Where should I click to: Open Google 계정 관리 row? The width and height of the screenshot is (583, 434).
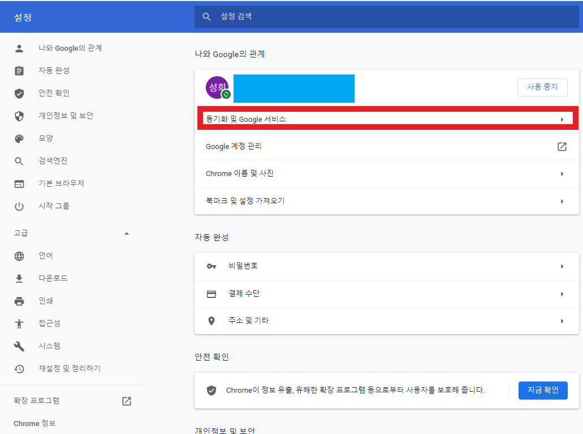coord(386,147)
